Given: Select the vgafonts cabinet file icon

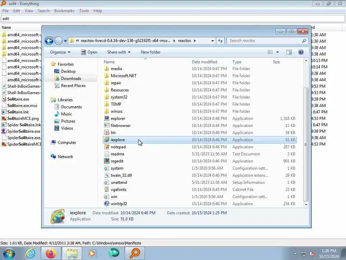Looking at the screenshot, I should coord(106,190).
